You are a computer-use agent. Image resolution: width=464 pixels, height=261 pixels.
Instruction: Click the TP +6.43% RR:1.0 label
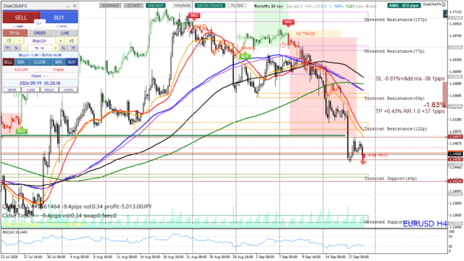click(x=410, y=111)
